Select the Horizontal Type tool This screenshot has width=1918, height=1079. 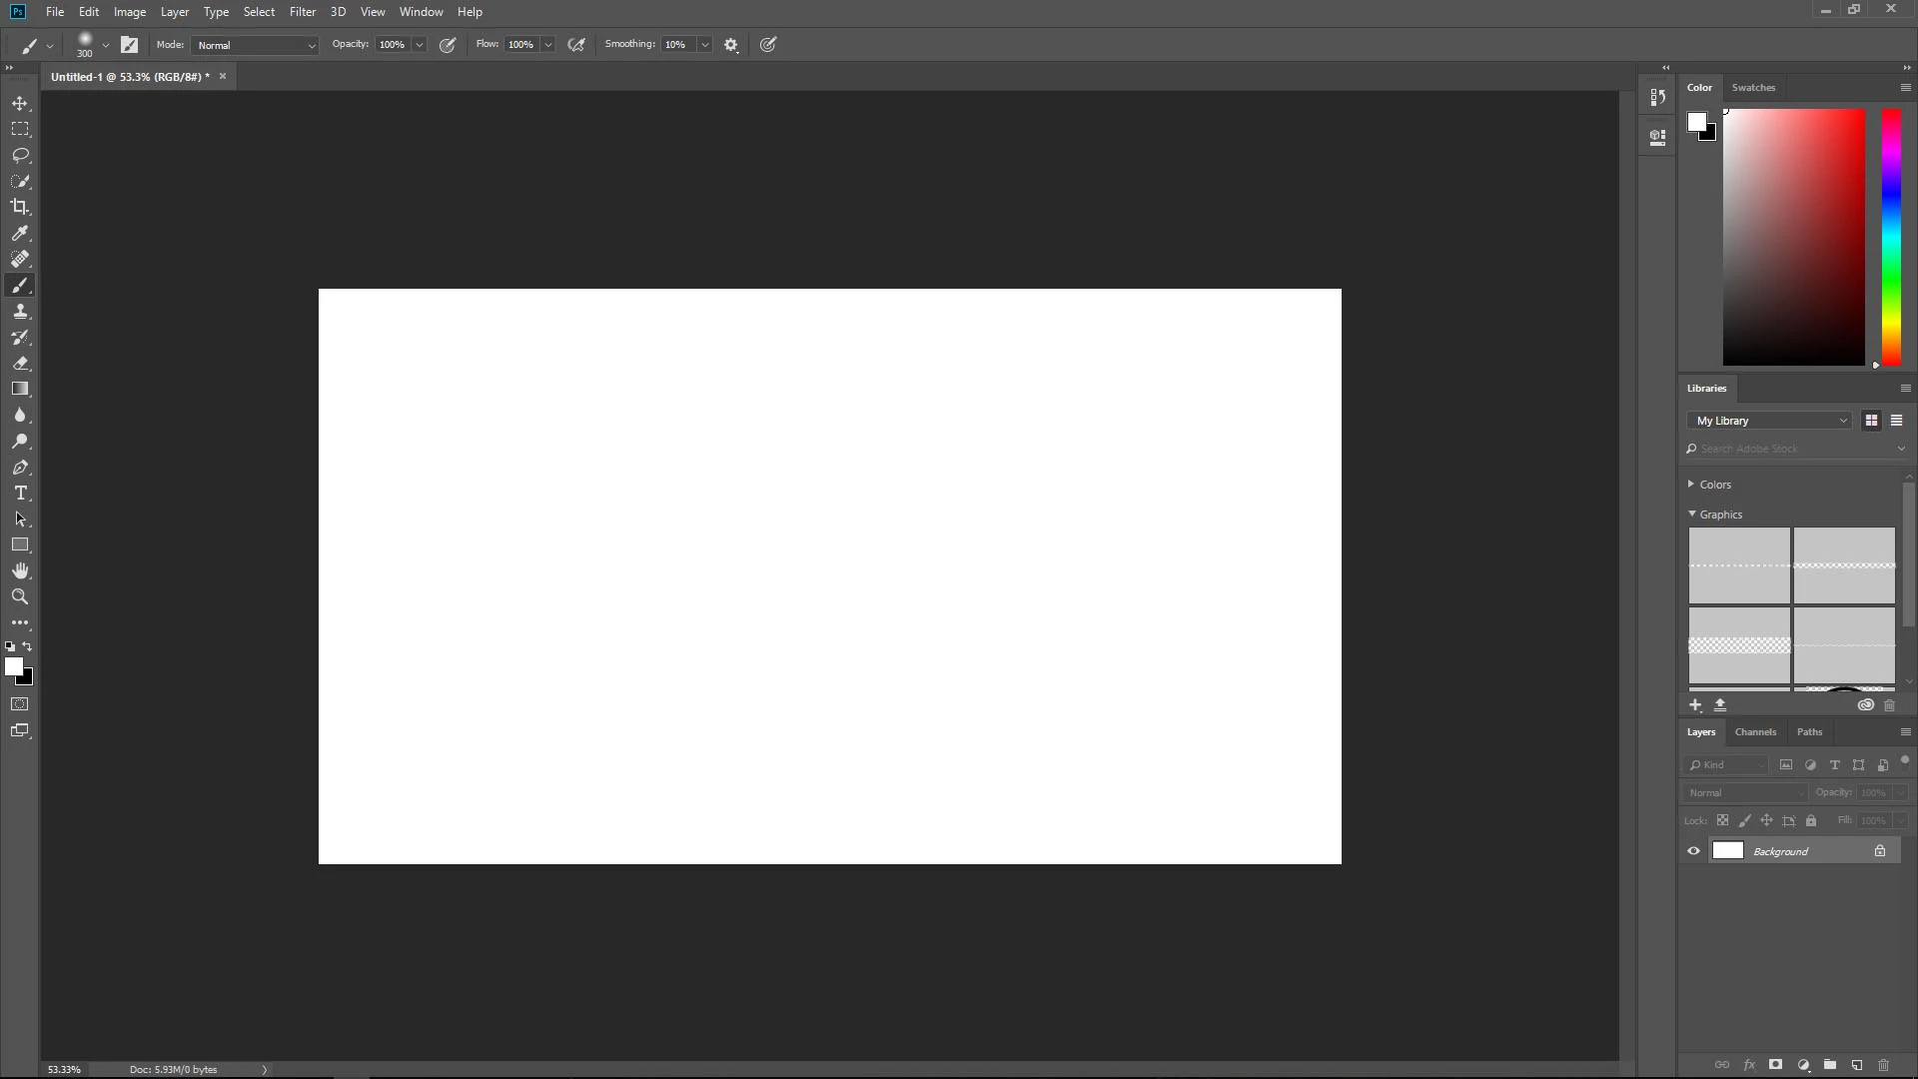pos(20,494)
